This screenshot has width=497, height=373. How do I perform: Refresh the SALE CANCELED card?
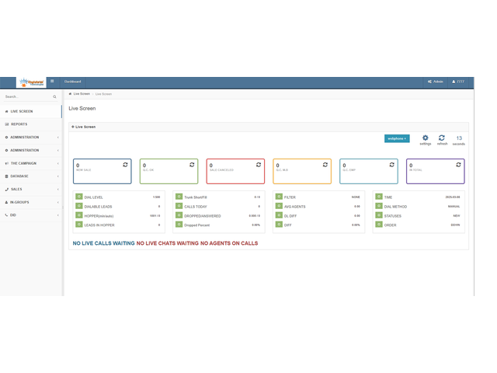[x=258, y=165]
